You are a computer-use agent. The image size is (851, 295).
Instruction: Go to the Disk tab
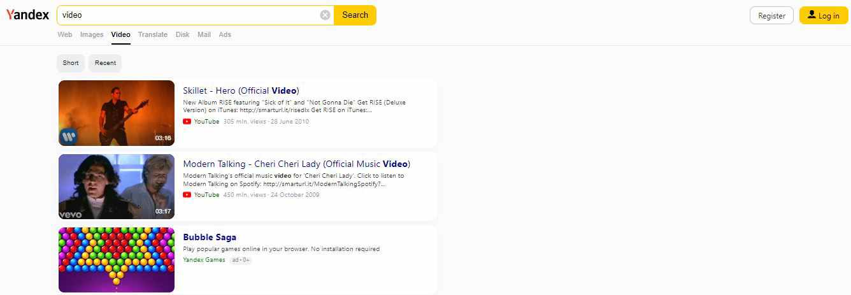point(183,34)
